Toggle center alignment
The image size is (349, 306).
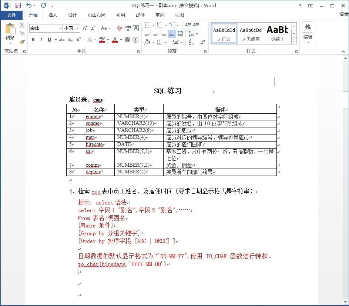click(155, 34)
